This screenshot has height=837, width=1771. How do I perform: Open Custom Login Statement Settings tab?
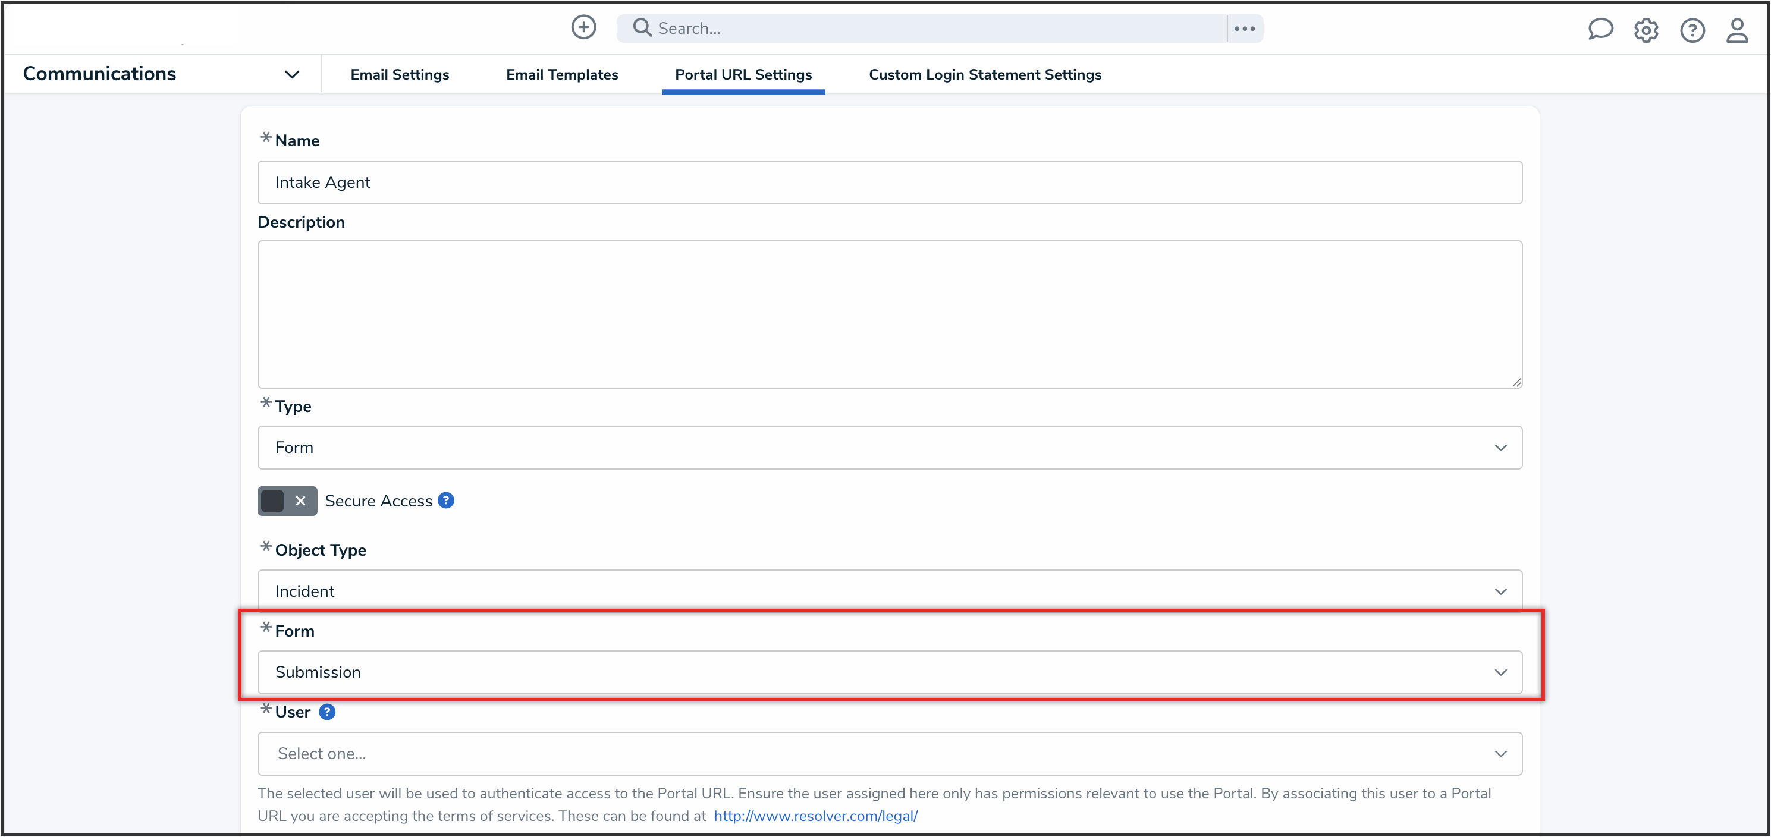click(x=984, y=74)
